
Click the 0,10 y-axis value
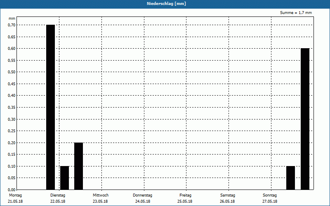(12, 166)
